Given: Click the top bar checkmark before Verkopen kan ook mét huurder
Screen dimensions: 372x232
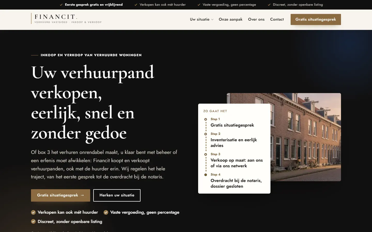Looking at the screenshot, I should tap(136, 5).
